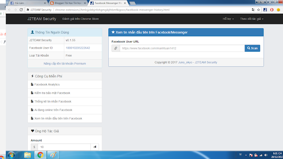The height and width of the screenshot is (159, 283).
Task: Click Facebook User ID number link
Action: (78, 48)
